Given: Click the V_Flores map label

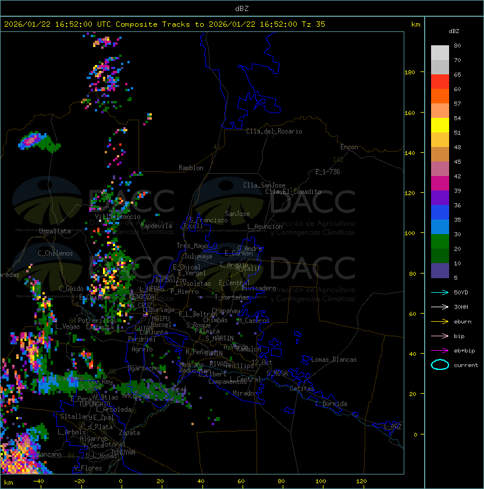Looking at the screenshot, I should (88, 468).
